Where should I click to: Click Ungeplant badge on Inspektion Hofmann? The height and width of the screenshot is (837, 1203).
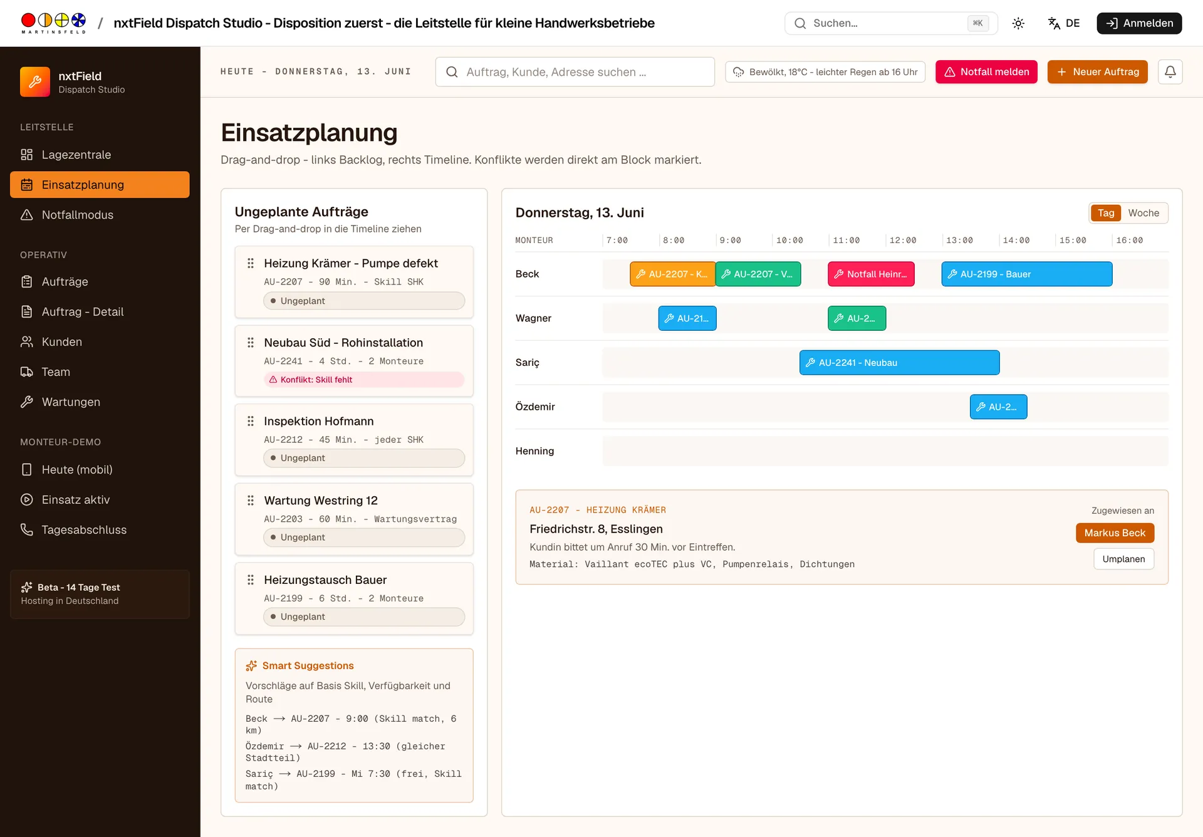(x=364, y=458)
